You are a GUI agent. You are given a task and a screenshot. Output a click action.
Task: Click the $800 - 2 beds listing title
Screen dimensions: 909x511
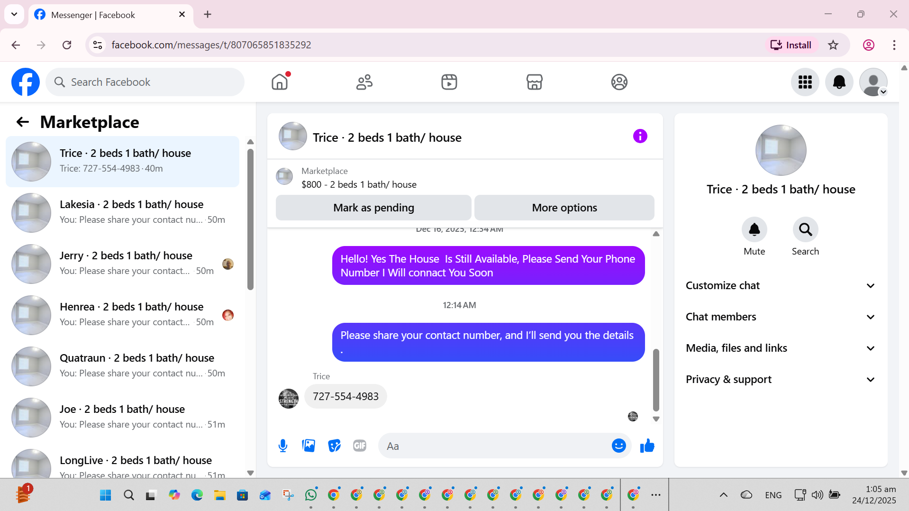359,184
